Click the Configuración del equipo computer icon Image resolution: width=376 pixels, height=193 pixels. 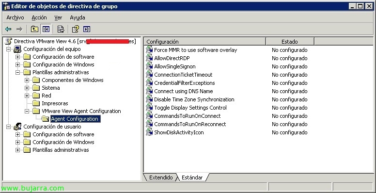point(17,49)
